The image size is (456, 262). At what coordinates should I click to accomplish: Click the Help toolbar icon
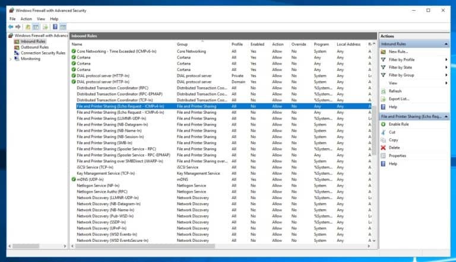click(x=55, y=27)
